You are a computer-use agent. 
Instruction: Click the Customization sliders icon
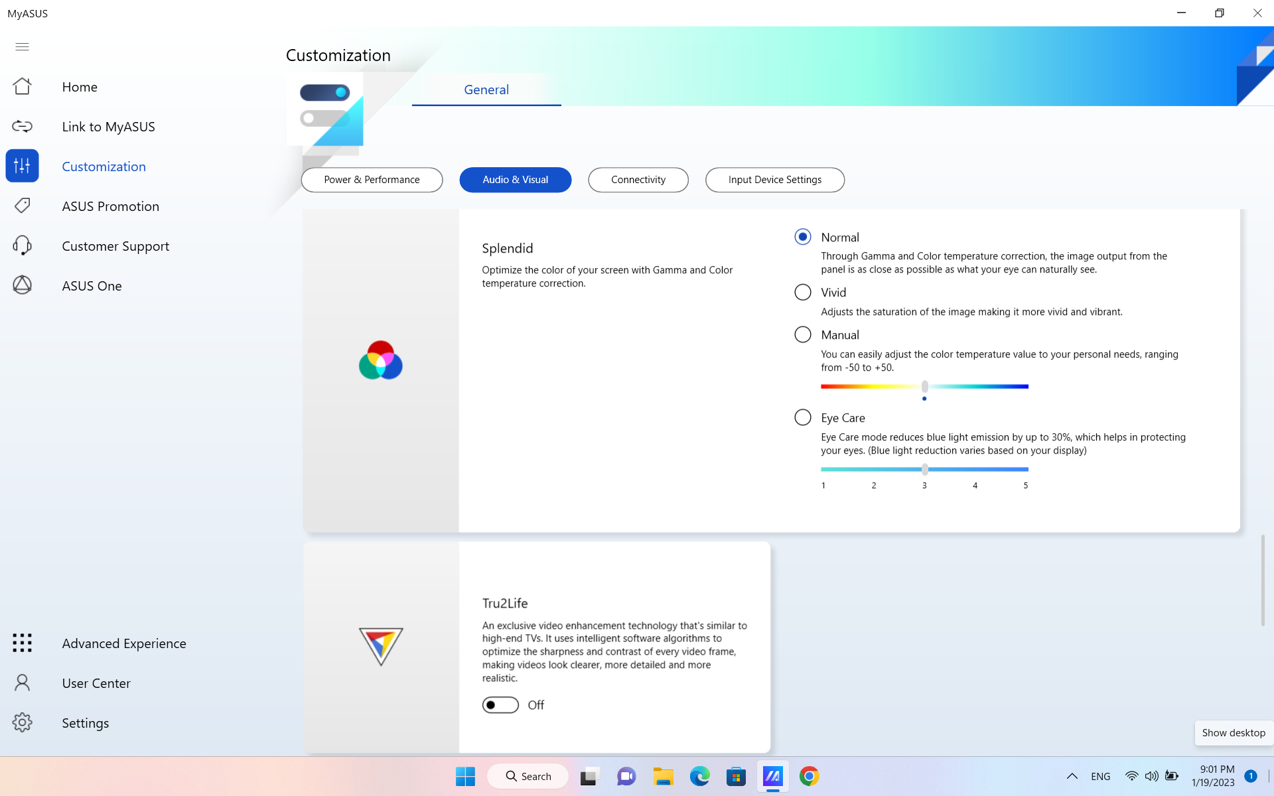[22, 166]
